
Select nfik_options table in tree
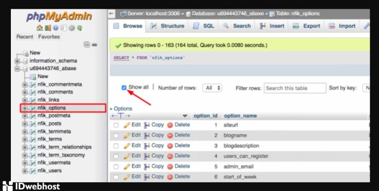click(51, 108)
